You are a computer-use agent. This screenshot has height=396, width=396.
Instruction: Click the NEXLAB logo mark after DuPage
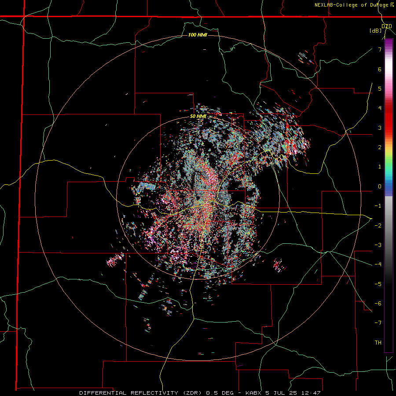(x=392, y=5)
